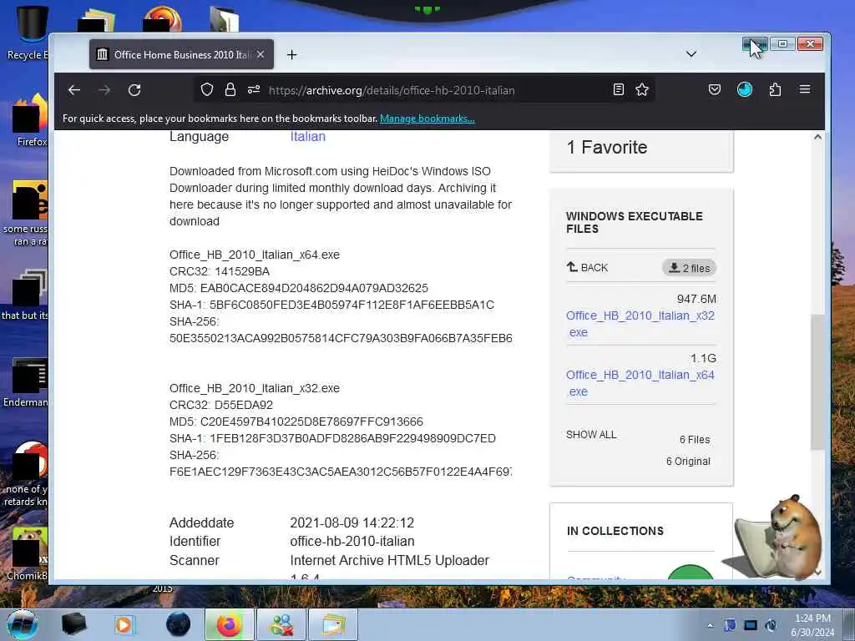Select the Office Home Business 2010 tab
This screenshot has height=641, width=855.
pos(181,54)
